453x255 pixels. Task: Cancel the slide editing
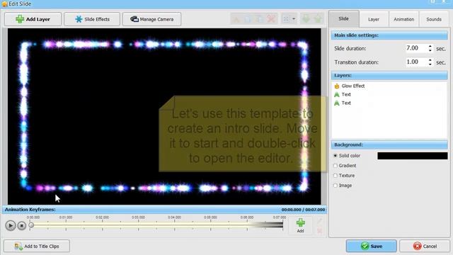click(x=425, y=246)
